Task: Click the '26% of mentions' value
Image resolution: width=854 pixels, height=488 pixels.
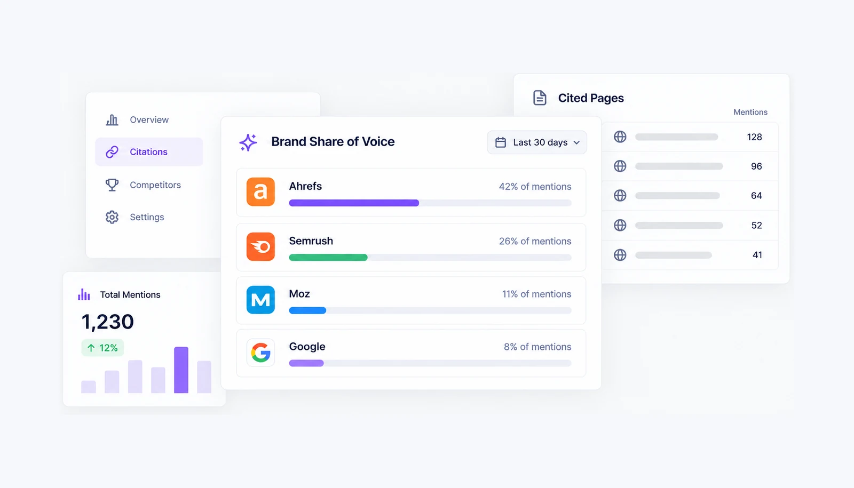Action: pyautogui.click(x=535, y=241)
